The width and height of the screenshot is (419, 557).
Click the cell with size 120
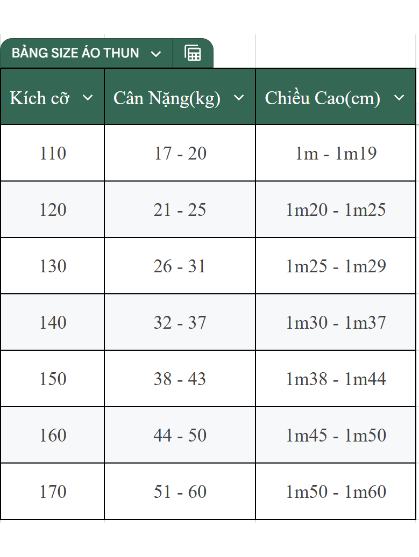coord(53,209)
